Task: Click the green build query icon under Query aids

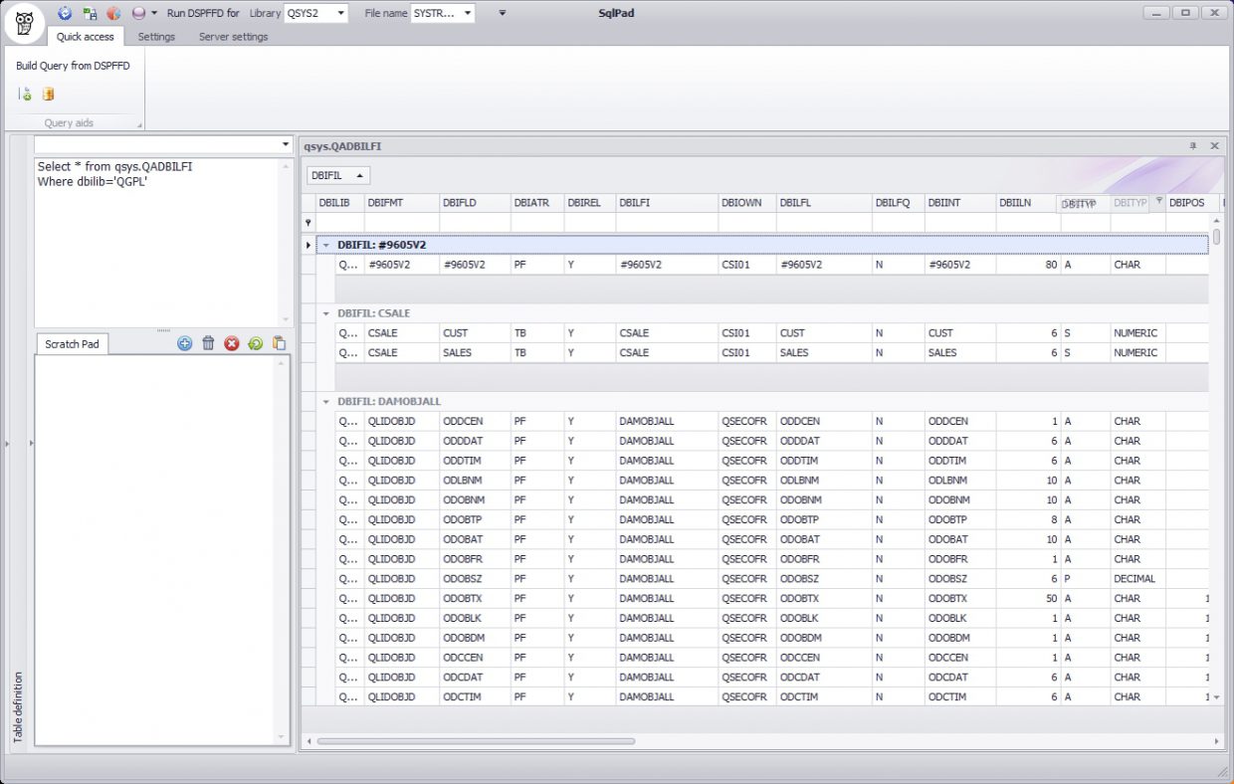Action: coord(26,95)
